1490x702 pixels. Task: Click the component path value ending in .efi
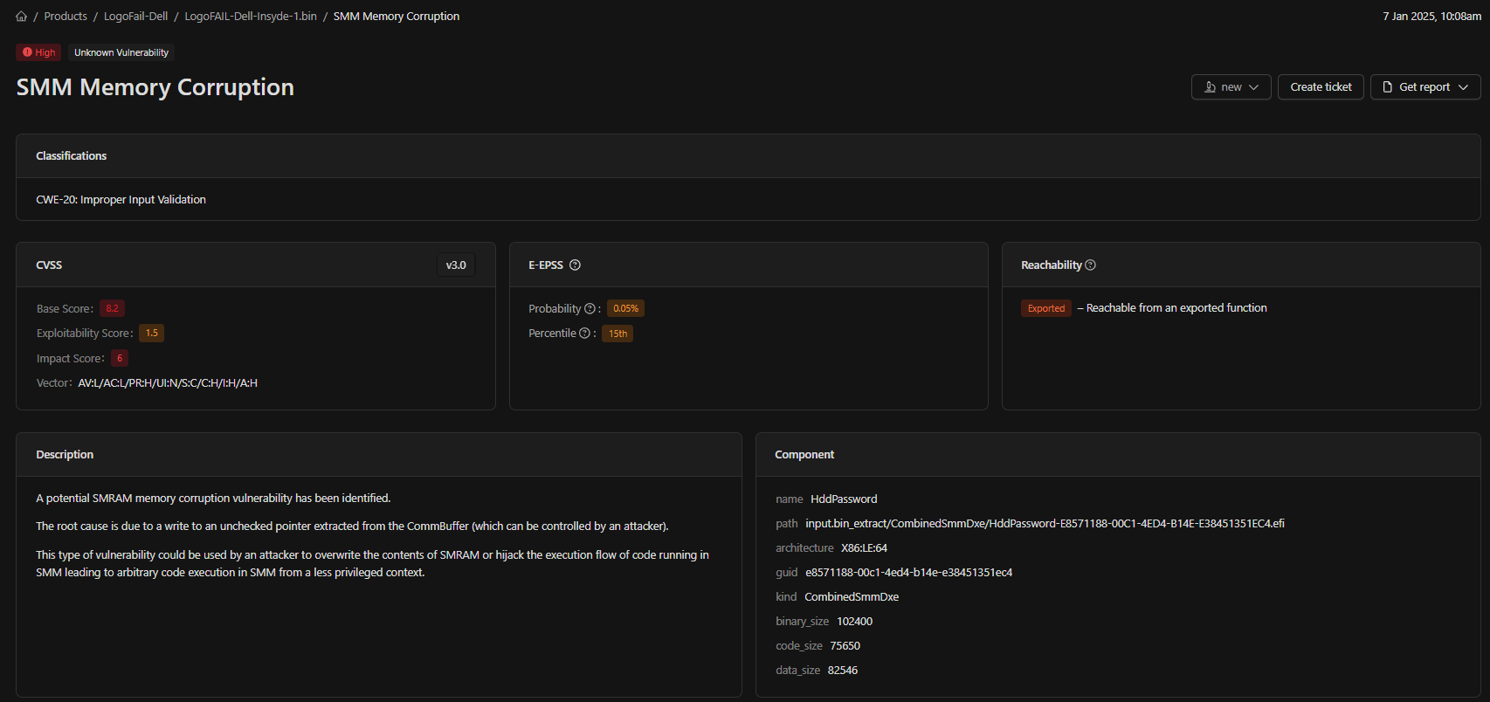click(x=1045, y=524)
